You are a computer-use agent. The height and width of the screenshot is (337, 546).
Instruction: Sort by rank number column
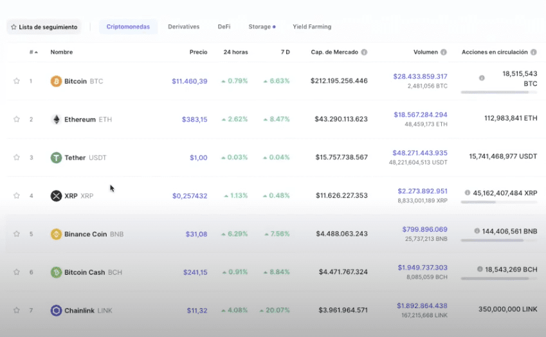coord(33,52)
